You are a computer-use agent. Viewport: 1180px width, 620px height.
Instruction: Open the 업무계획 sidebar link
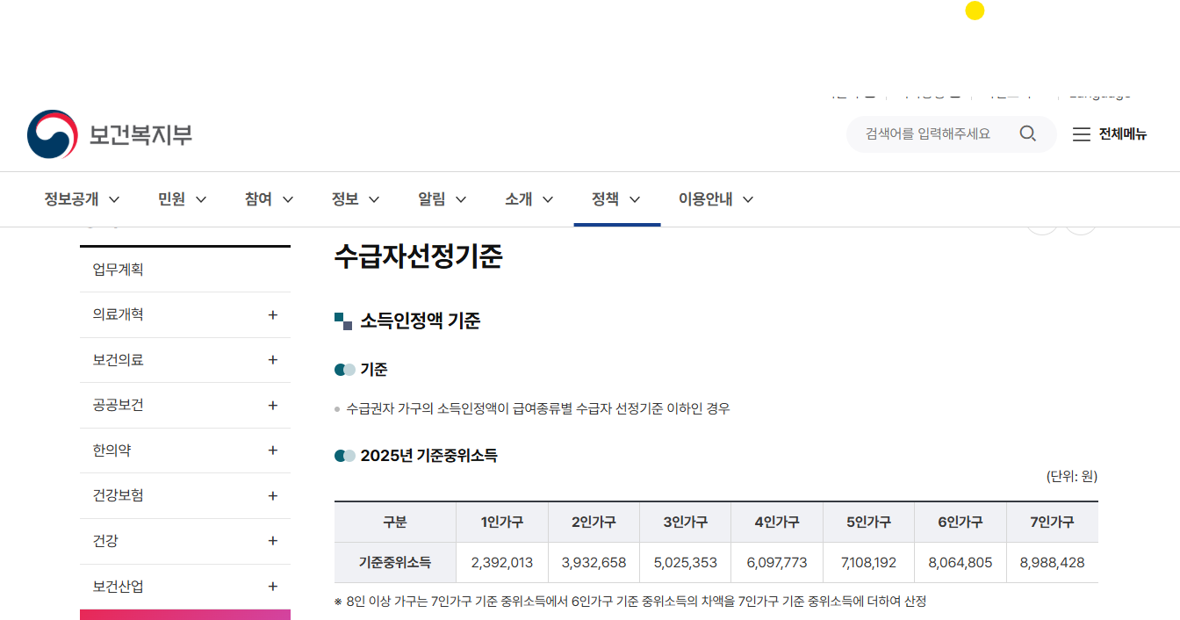(117, 269)
